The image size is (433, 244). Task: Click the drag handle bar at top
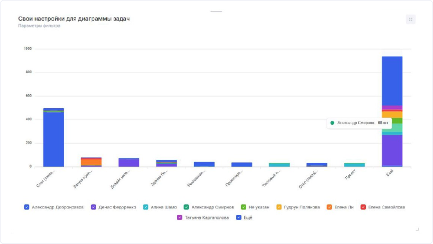point(216,11)
